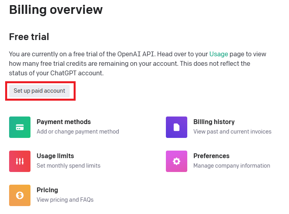Open the Payment methods title
Screen dimensions: 289x214
(64, 122)
